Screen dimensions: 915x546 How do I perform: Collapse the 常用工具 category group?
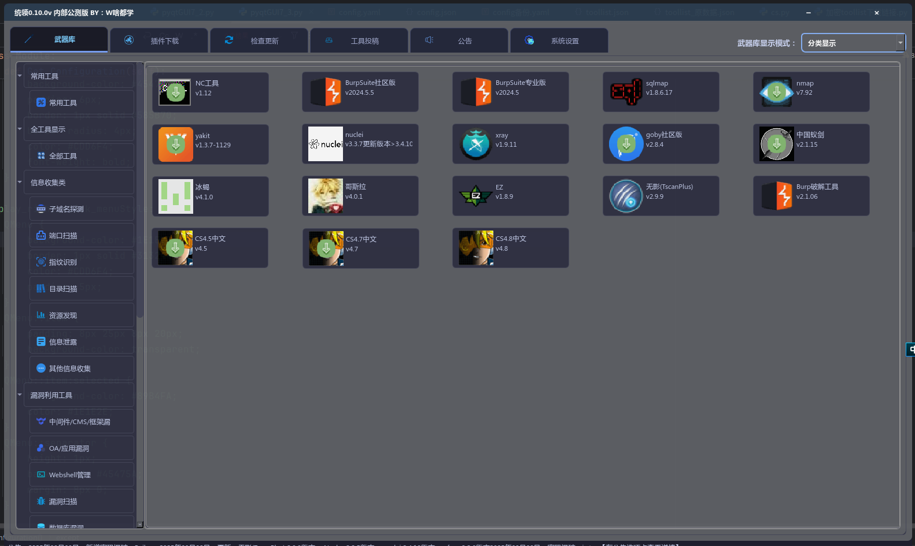point(20,76)
